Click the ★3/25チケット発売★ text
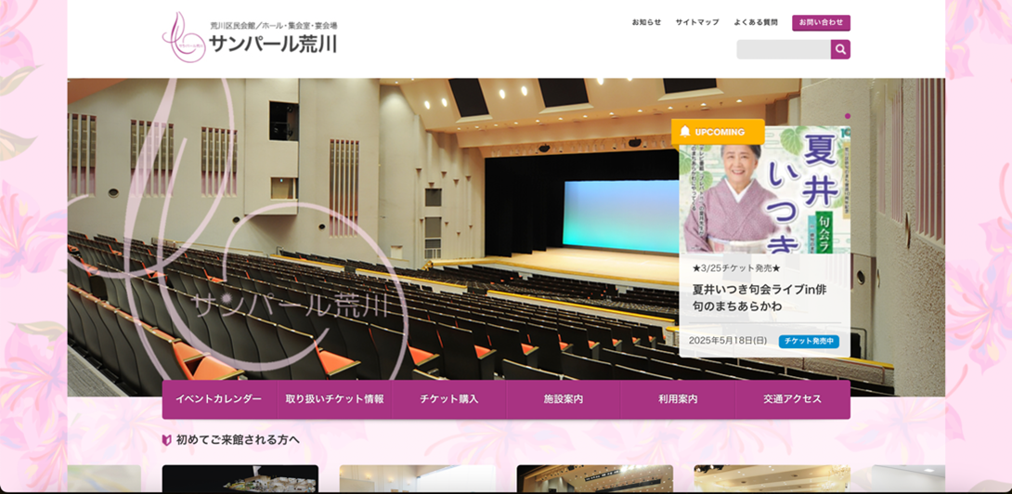The height and width of the screenshot is (494, 1012). click(736, 268)
